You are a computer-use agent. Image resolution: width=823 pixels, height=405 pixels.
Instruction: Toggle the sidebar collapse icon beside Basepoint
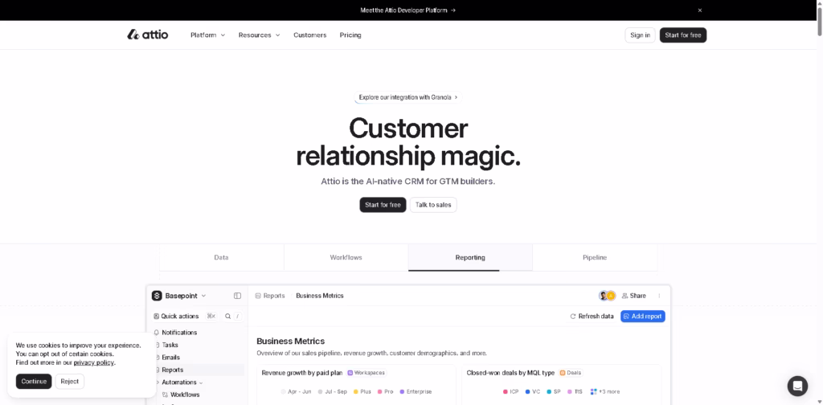237,296
